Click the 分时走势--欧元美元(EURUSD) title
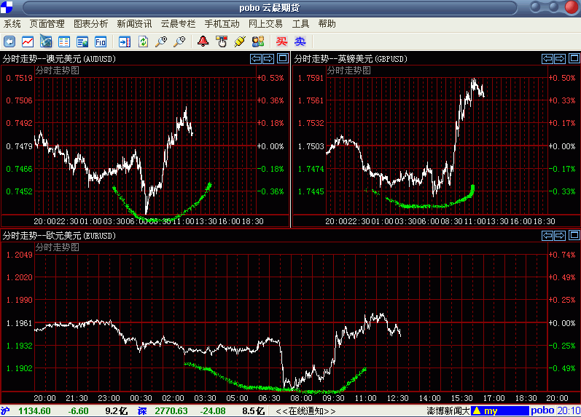 [59, 236]
